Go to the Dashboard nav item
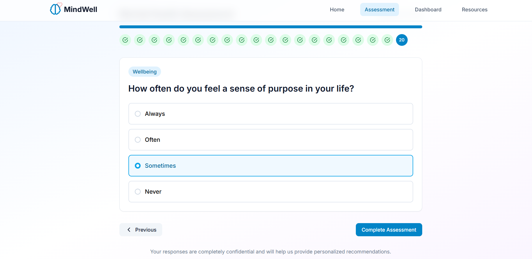The image size is (532, 259). (x=428, y=10)
